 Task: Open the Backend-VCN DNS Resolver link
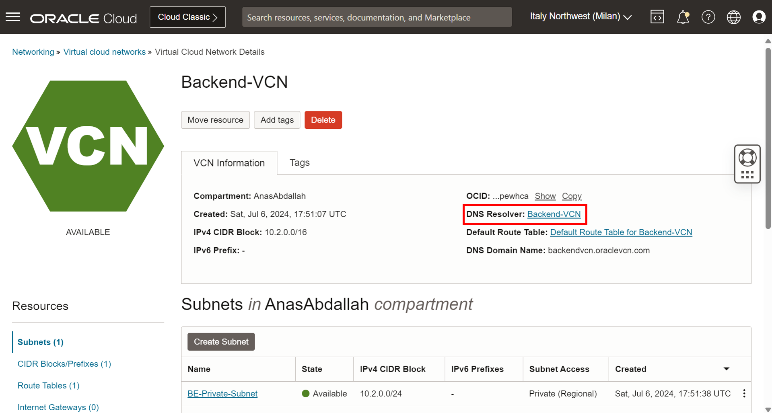[x=554, y=214]
